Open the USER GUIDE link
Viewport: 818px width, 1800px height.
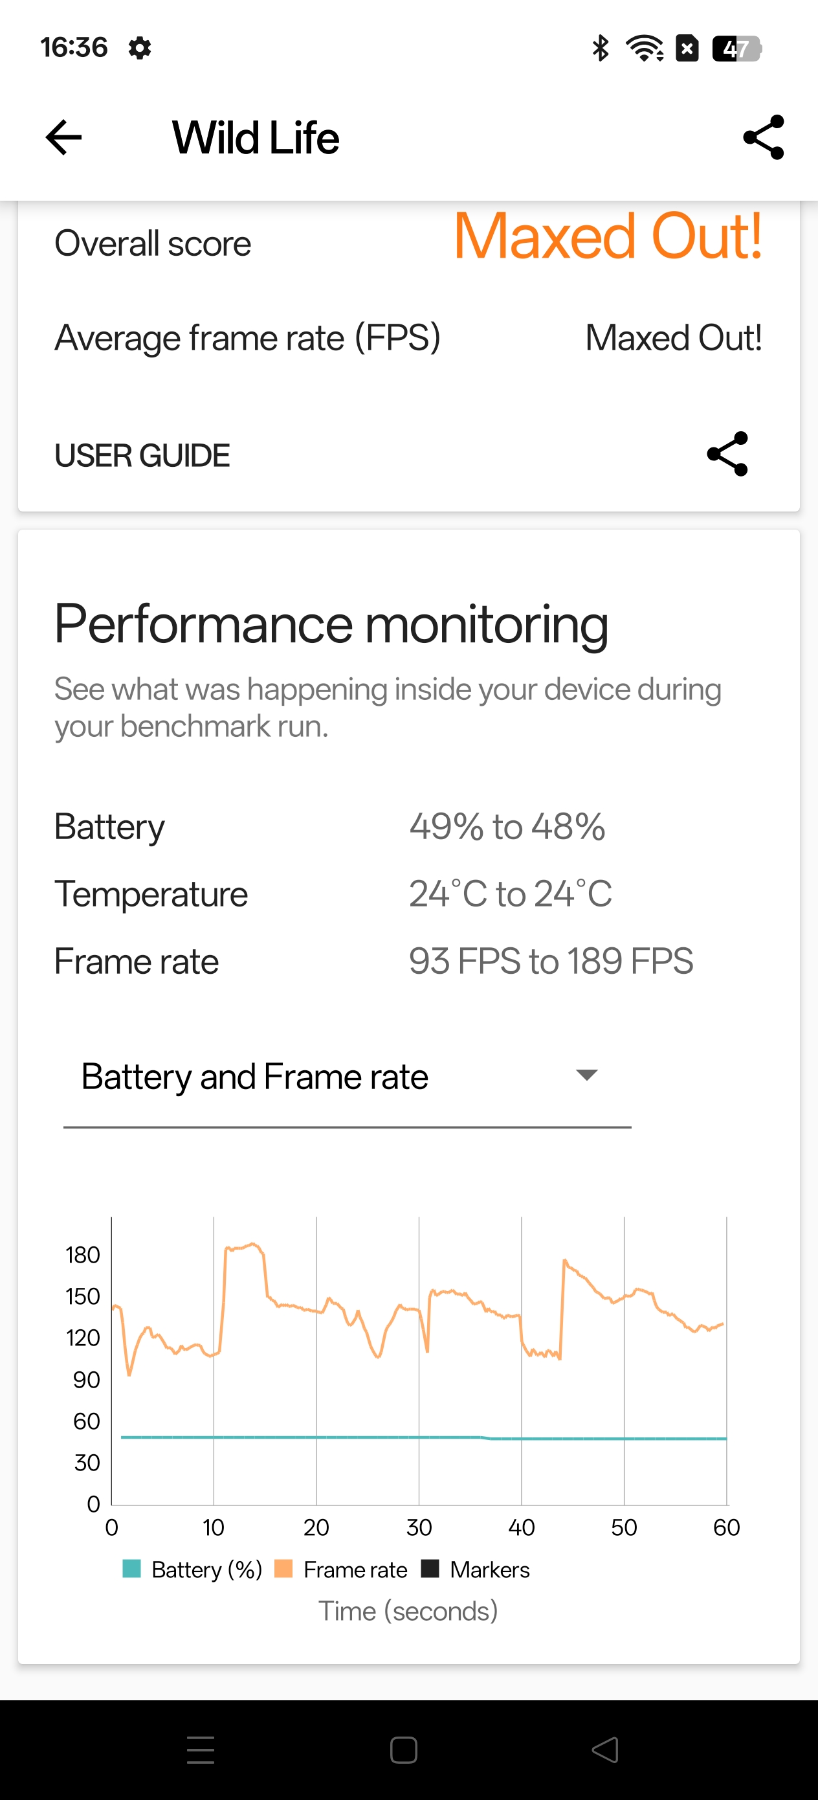point(142,456)
